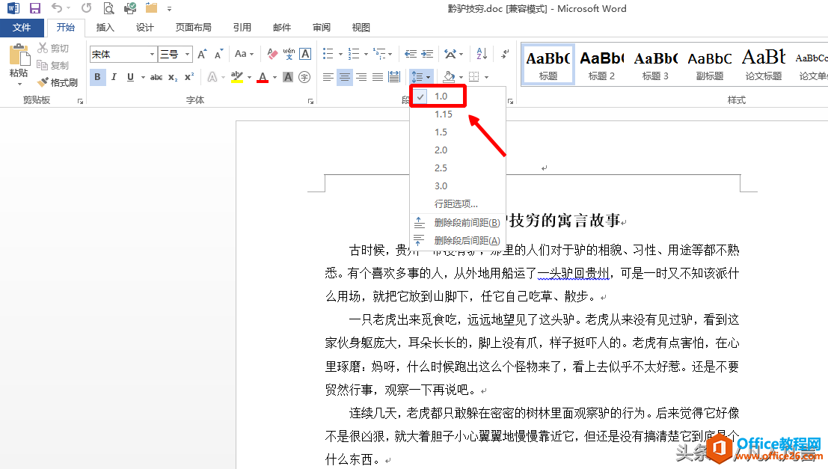Apply superscript formatting
This screenshot has height=469, width=828.
[x=189, y=78]
